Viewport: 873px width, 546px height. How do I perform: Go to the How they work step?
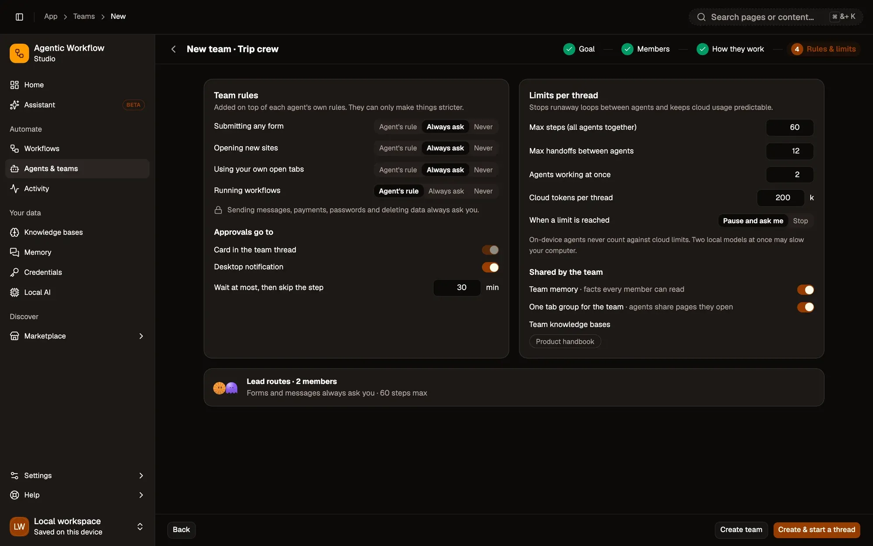[730, 49]
